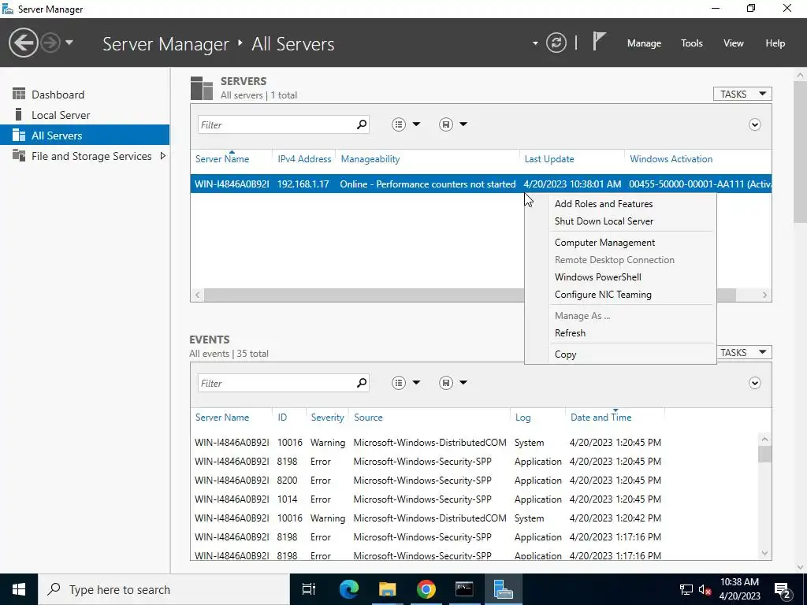Open Servers TASKS dropdown
Image resolution: width=807 pixels, height=605 pixels.
click(x=742, y=94)
